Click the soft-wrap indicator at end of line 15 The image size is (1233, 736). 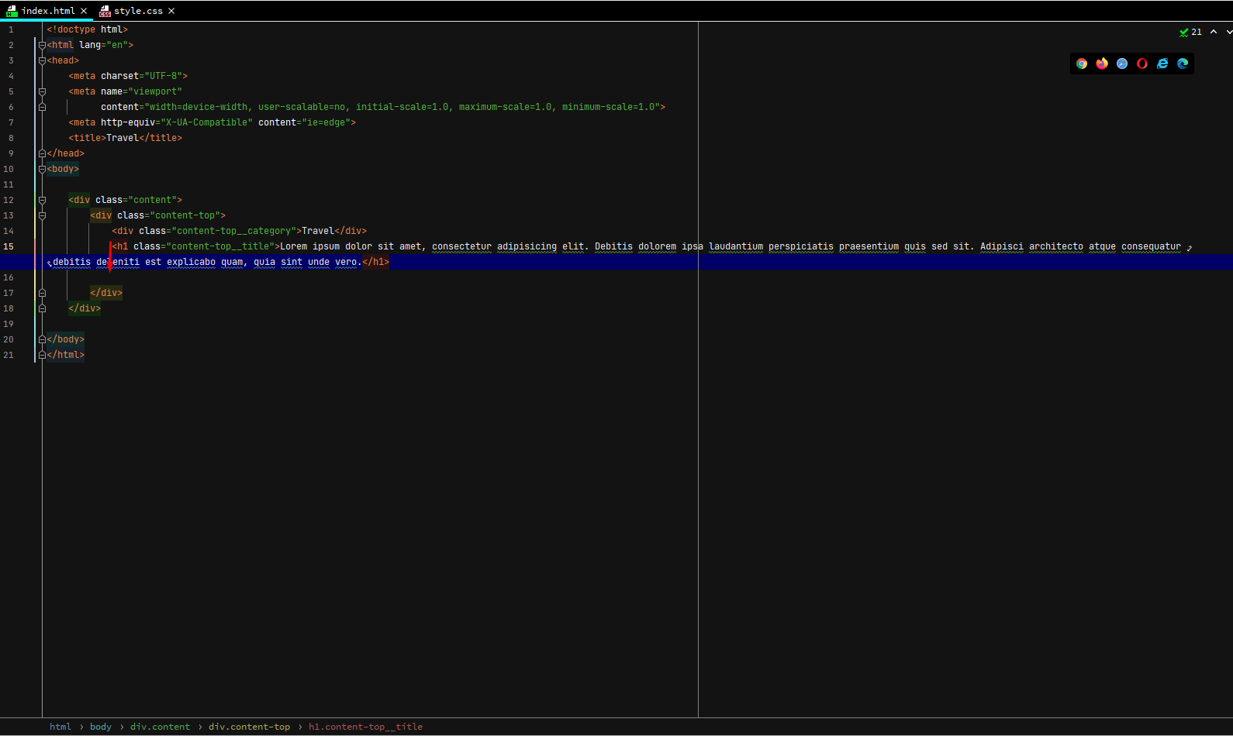click(1190, 247)
